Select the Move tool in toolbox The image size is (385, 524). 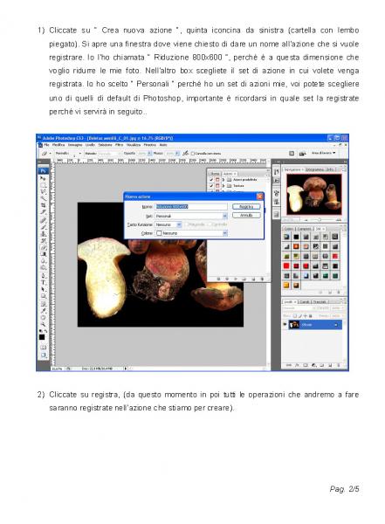43,178
